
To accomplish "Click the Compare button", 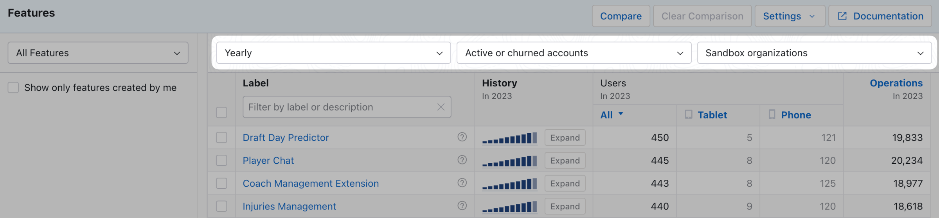I will (x=621, y=16).
